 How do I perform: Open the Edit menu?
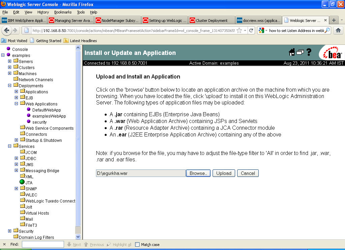click(16, 12)
